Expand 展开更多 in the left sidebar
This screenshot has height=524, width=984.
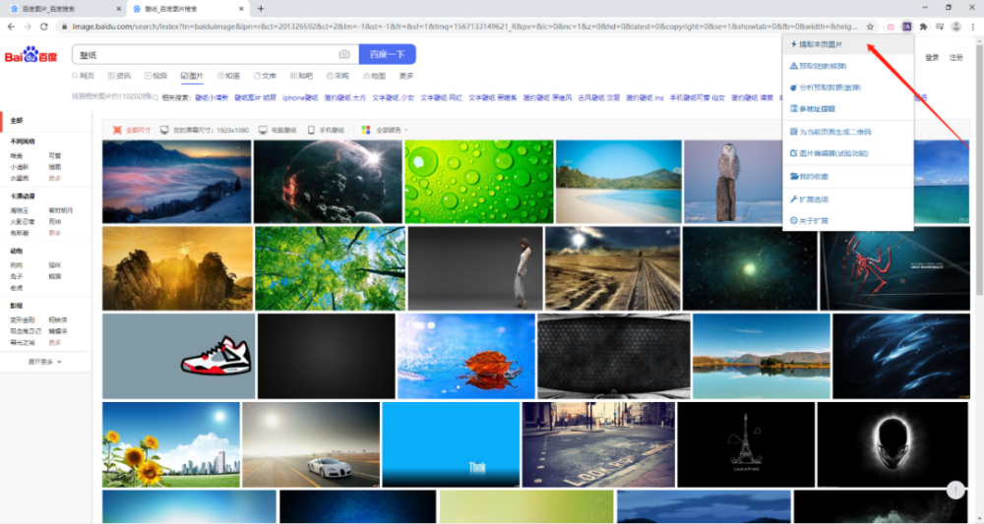[x=45, y=362]
